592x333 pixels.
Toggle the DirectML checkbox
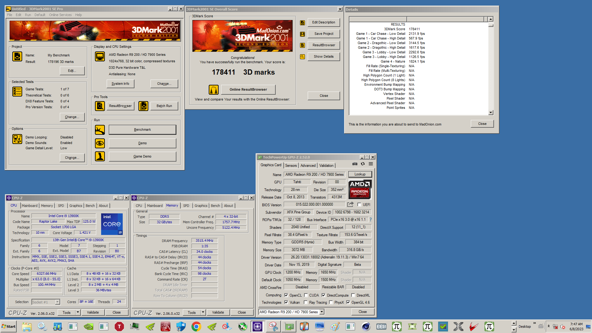353,295
